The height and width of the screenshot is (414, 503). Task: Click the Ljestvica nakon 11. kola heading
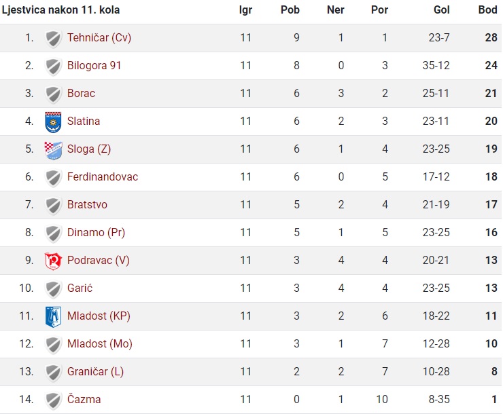tap(61, 10)
